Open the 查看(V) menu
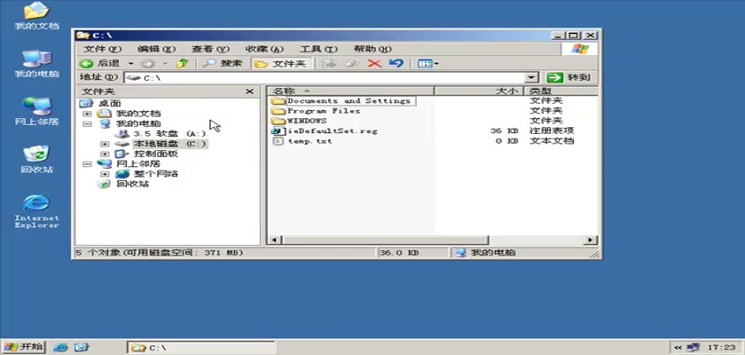The image size is (745, 355). click(209, 49)
